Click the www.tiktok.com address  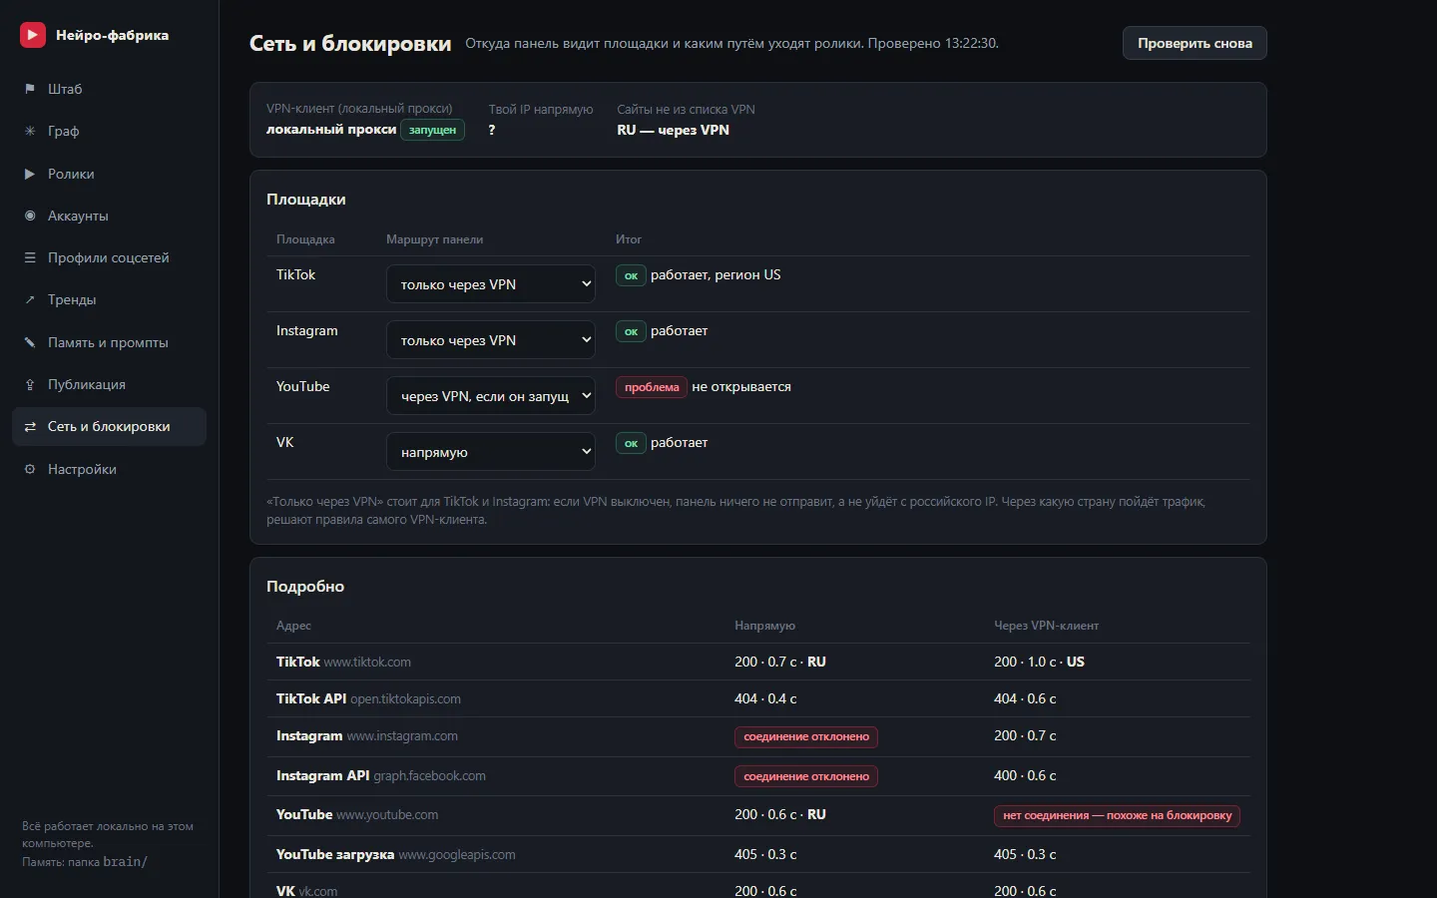tap(367, 663)
